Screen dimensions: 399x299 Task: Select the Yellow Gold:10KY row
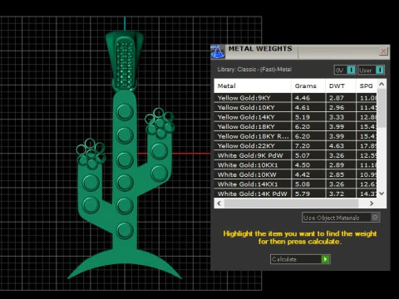click(x=295, y=107)
